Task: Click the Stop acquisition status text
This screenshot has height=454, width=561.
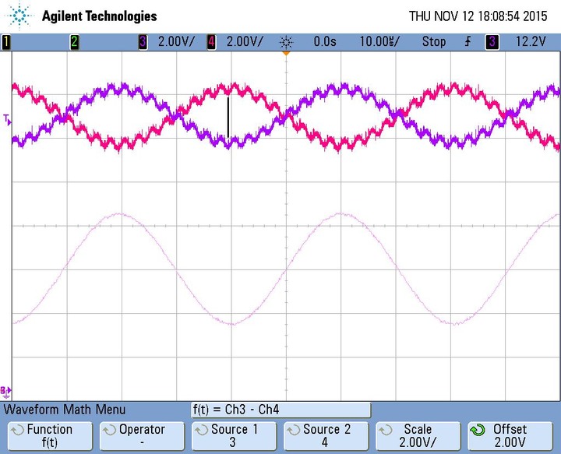Action: tap(434, 42)
